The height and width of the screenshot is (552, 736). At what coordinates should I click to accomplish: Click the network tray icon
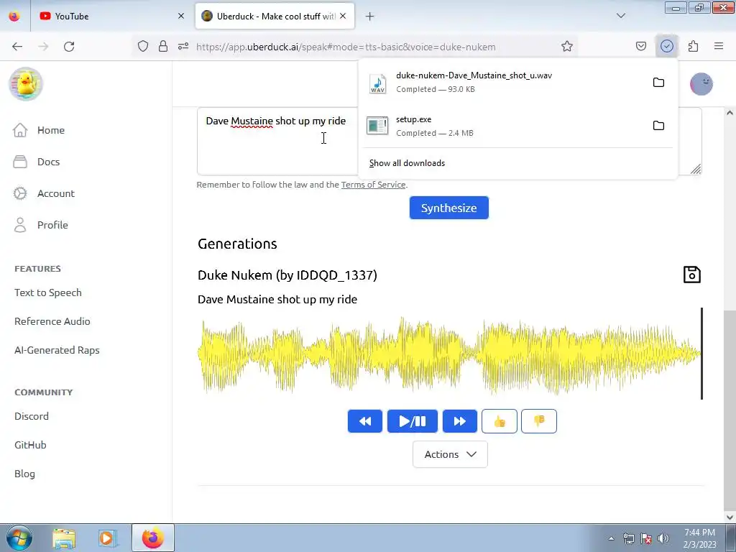(x=628, y=538)
